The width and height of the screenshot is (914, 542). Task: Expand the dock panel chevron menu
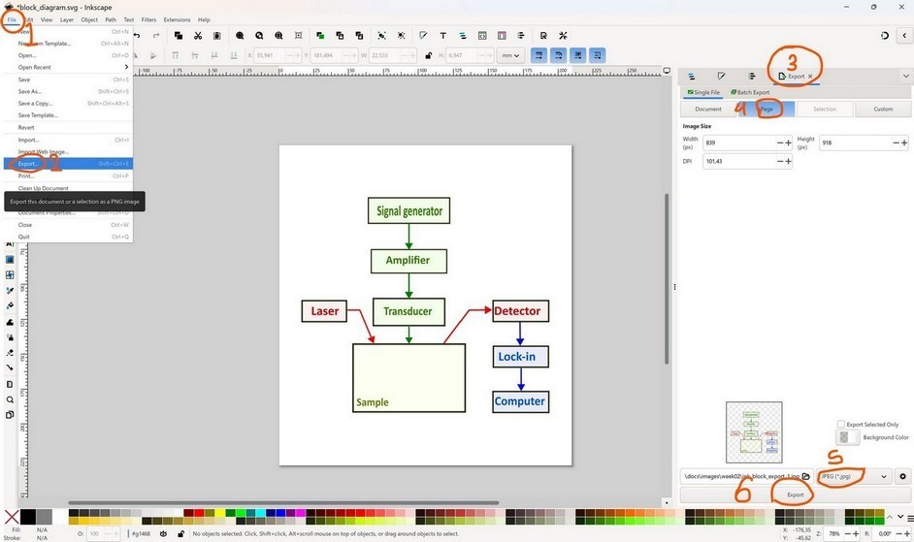coord(905,77)
